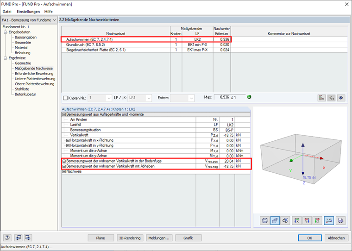Toggle the solid multi-cube render icon

click(275, 221)
